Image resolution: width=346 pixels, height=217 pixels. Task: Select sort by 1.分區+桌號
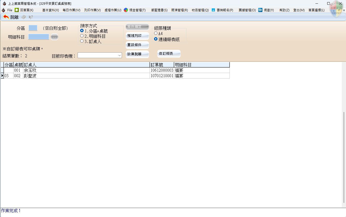[82, 31]
